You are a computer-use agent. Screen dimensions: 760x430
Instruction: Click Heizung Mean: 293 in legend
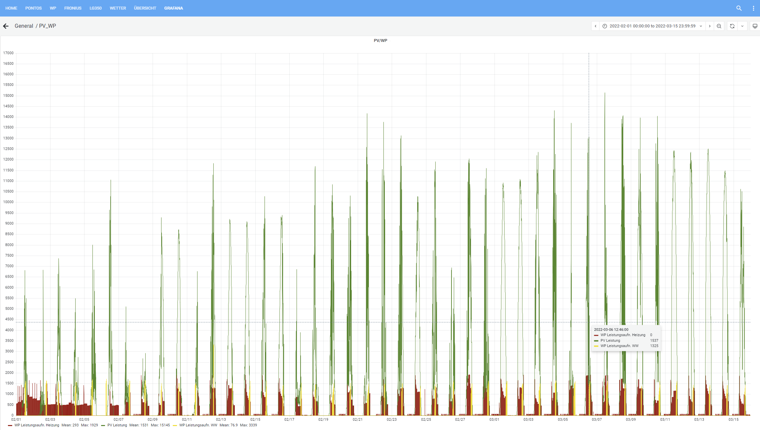[70, 425]
